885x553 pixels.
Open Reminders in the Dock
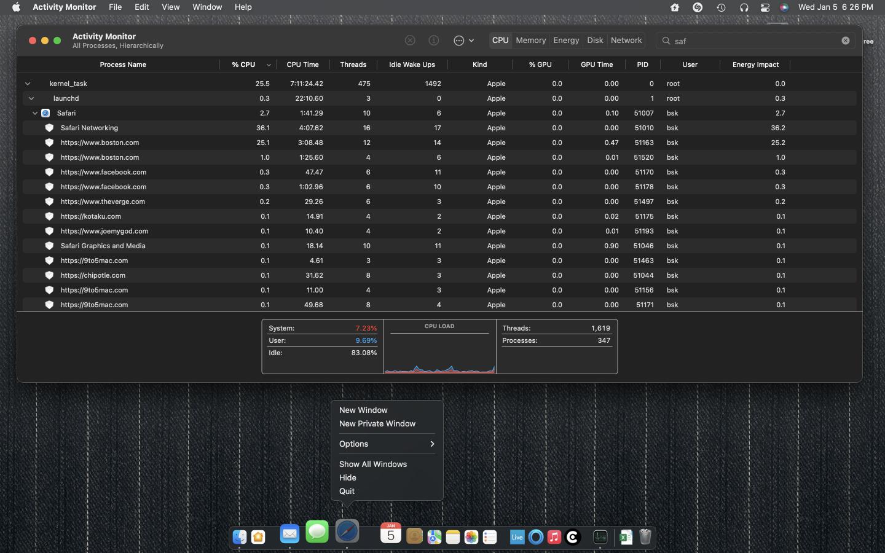pyautogui.click(x=490, y=537)
